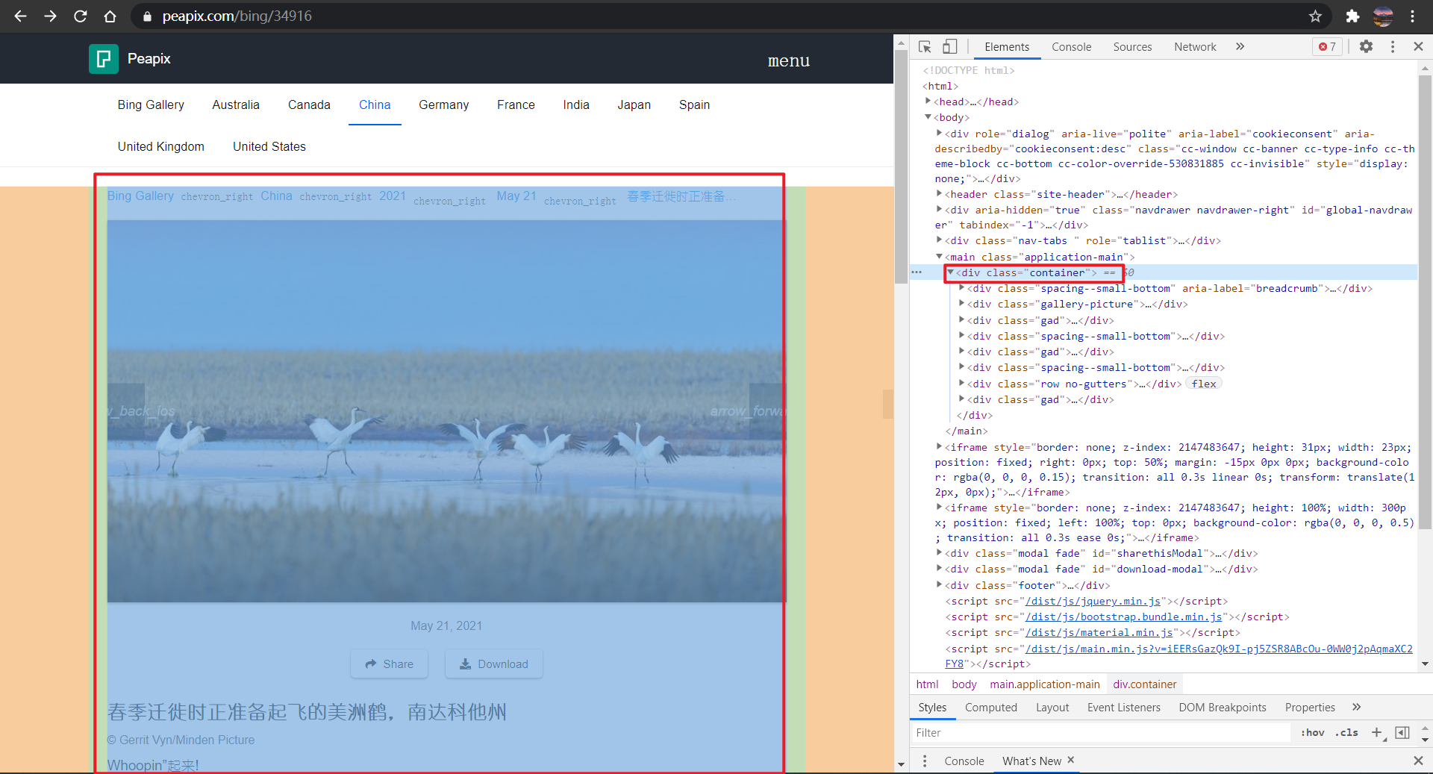Open the Computed styles tab
Image resolution: width=1433 pixels, height=774 pixels.
click(x=990, y=708)
